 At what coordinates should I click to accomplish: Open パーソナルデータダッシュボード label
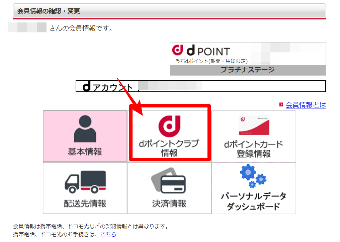(x=253, y=201)
